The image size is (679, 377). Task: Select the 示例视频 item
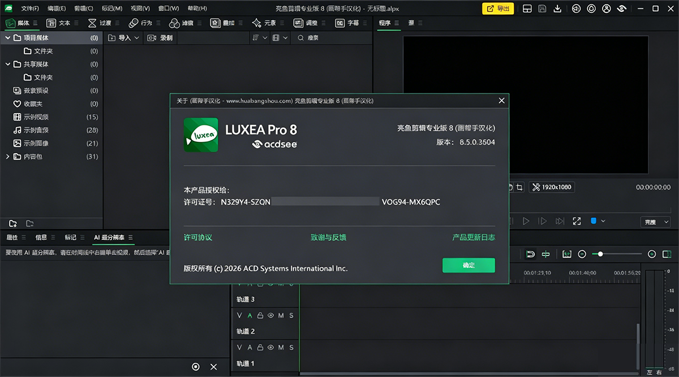[51, 117]
